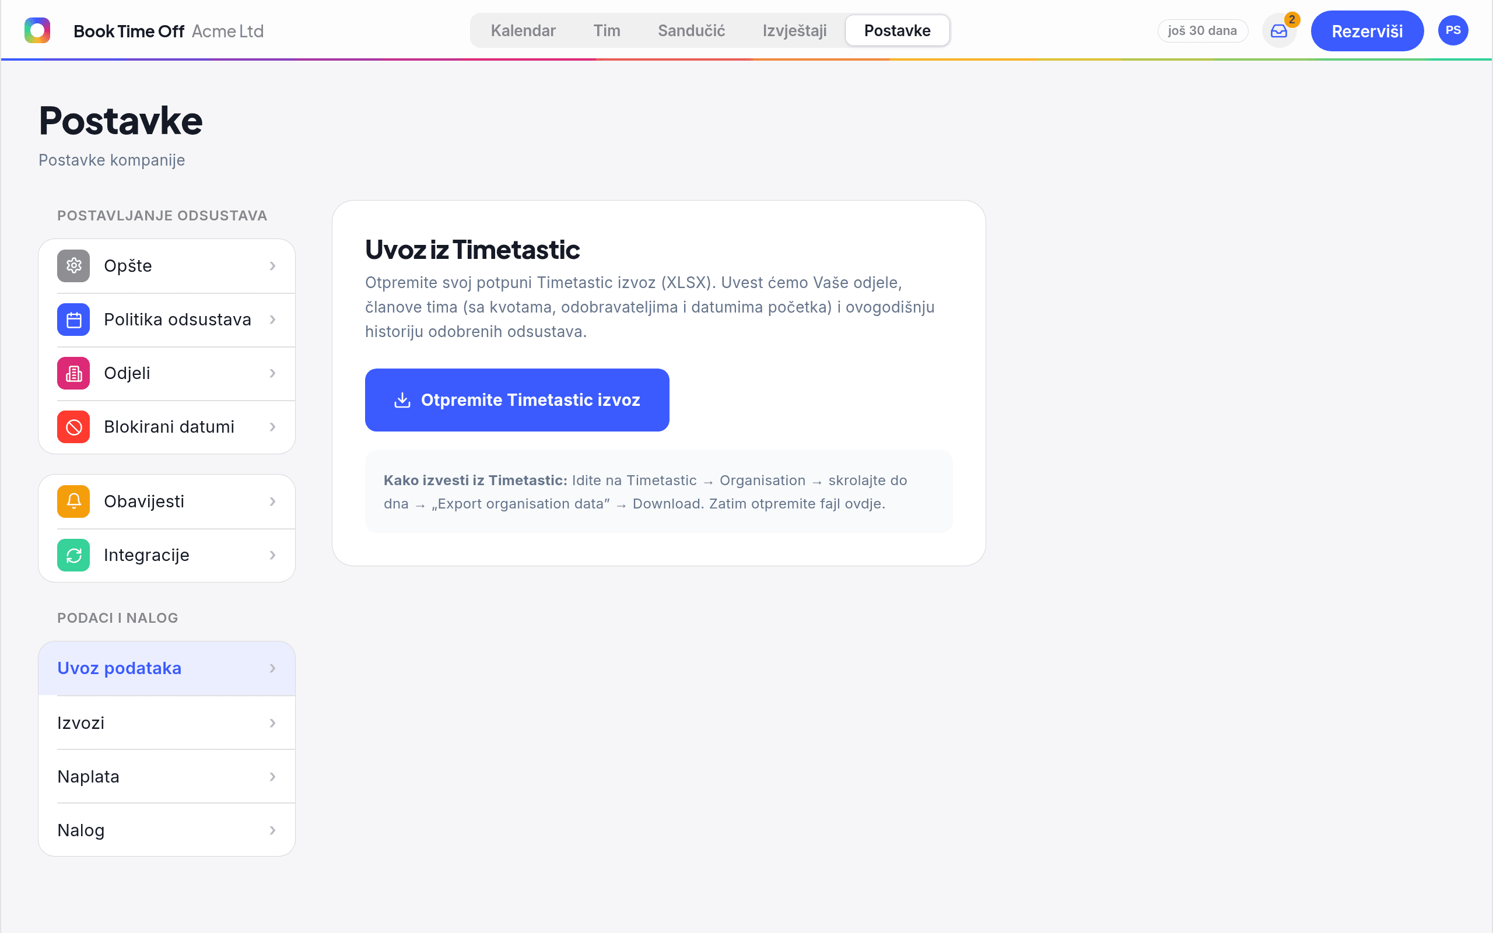Open the inbox notifications icon
1493x933 pixels.
point(1279,31)
